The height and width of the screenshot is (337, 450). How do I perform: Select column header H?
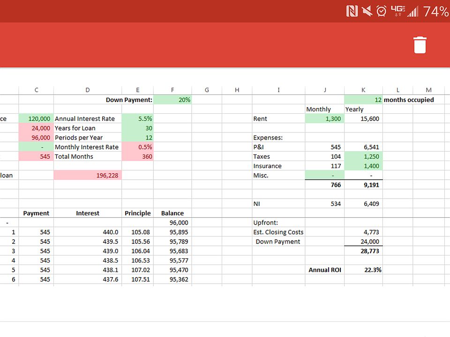coord(237,90)
